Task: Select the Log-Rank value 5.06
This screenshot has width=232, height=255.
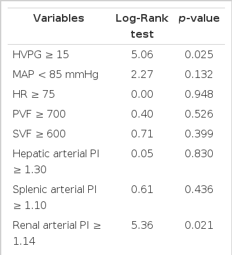Action: (142, 54)
